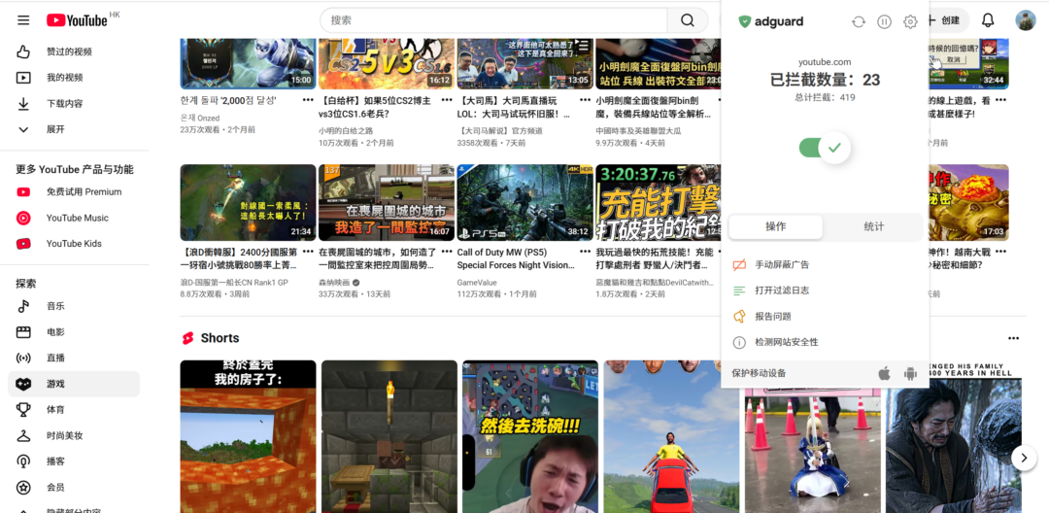Image resolution: width=1049 pixels, height=513 pixels.
Task: Go to the YouTube home logo
Action: click(x=77, y=20)
